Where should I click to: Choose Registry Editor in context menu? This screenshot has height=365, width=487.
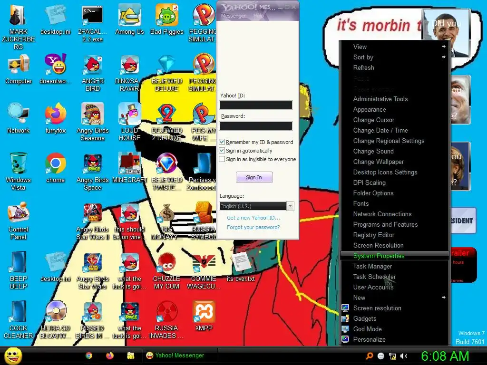[395, 235]
